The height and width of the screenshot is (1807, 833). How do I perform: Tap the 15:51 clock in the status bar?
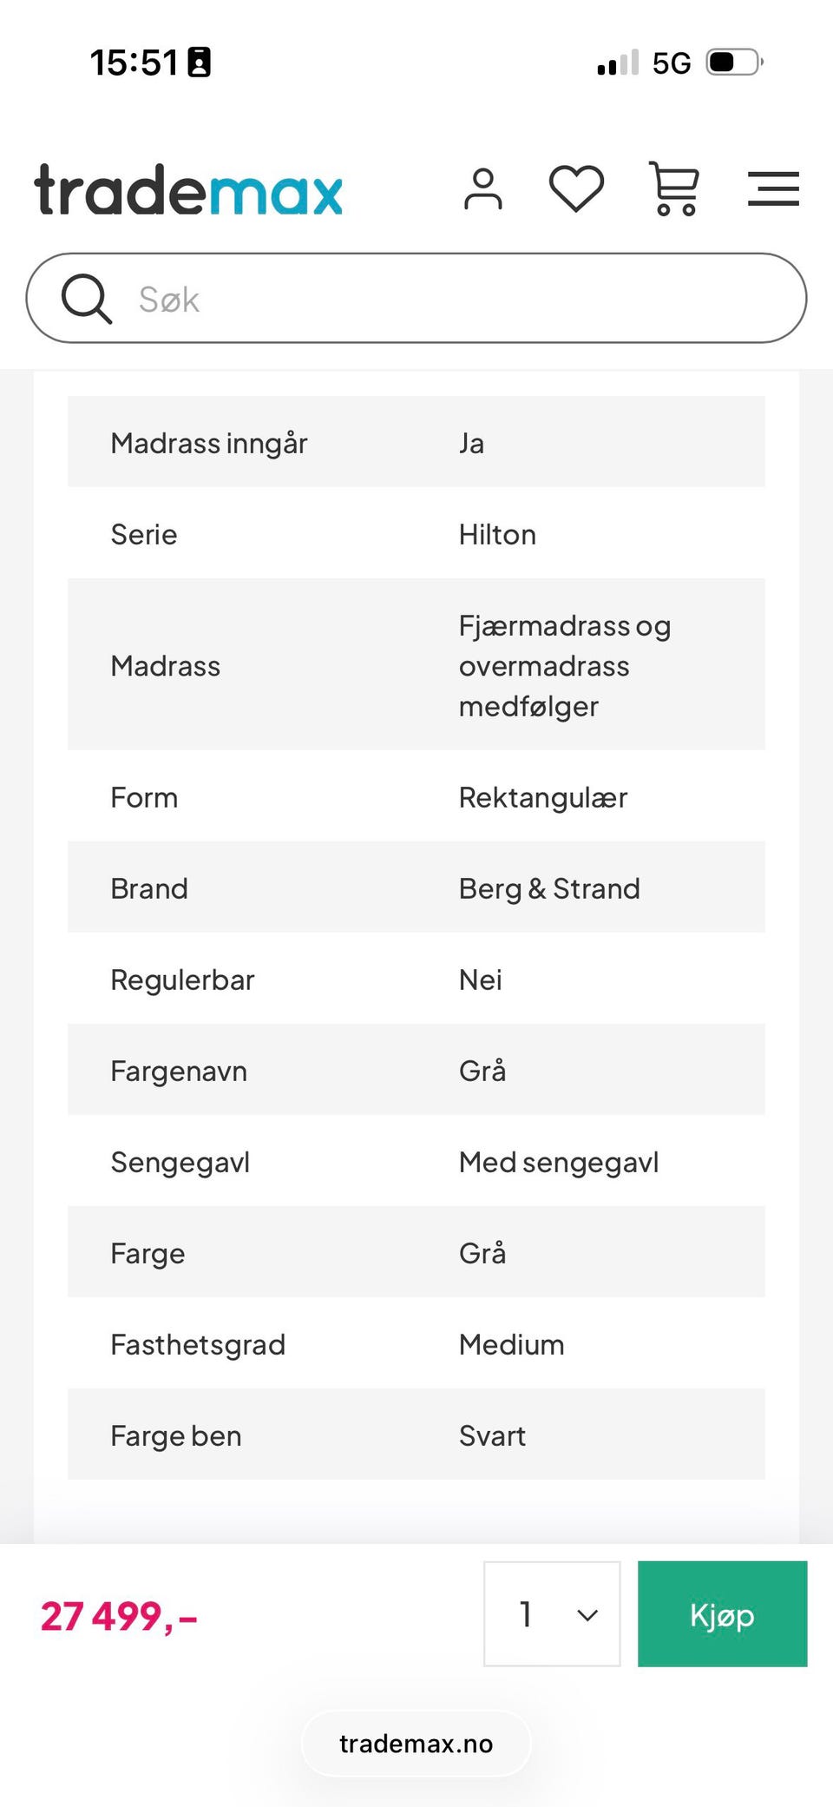134,63
